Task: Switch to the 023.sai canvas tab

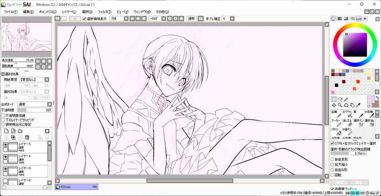Action: pos(76,187)
